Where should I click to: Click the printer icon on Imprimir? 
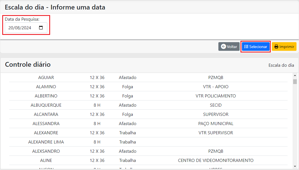click(276, 47)
